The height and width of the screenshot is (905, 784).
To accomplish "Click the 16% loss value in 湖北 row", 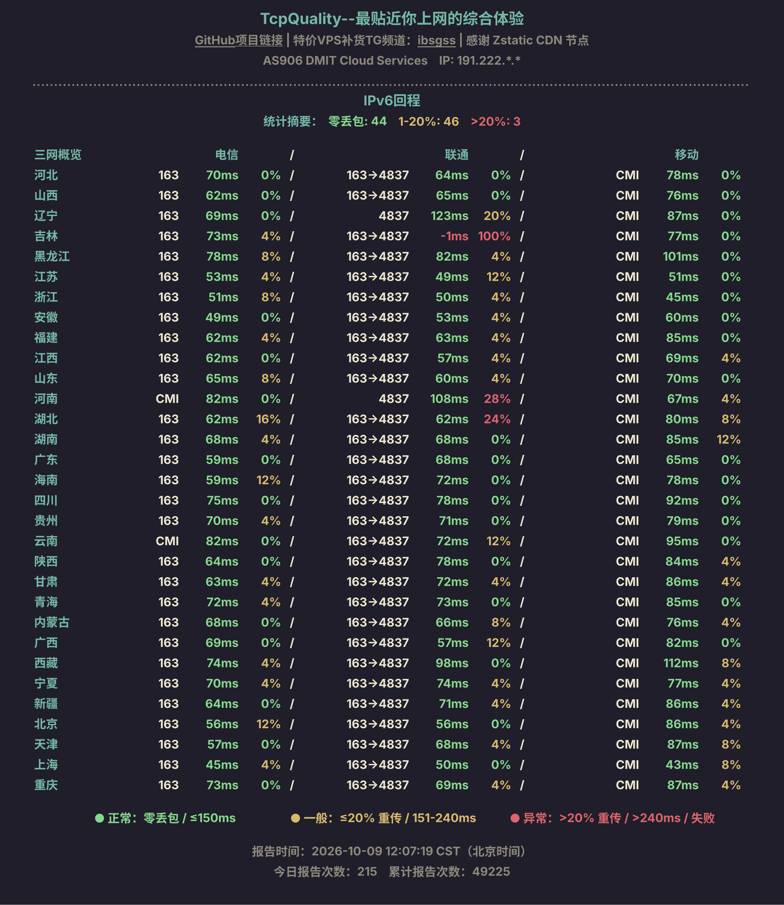I will click(x=268, y=419).
